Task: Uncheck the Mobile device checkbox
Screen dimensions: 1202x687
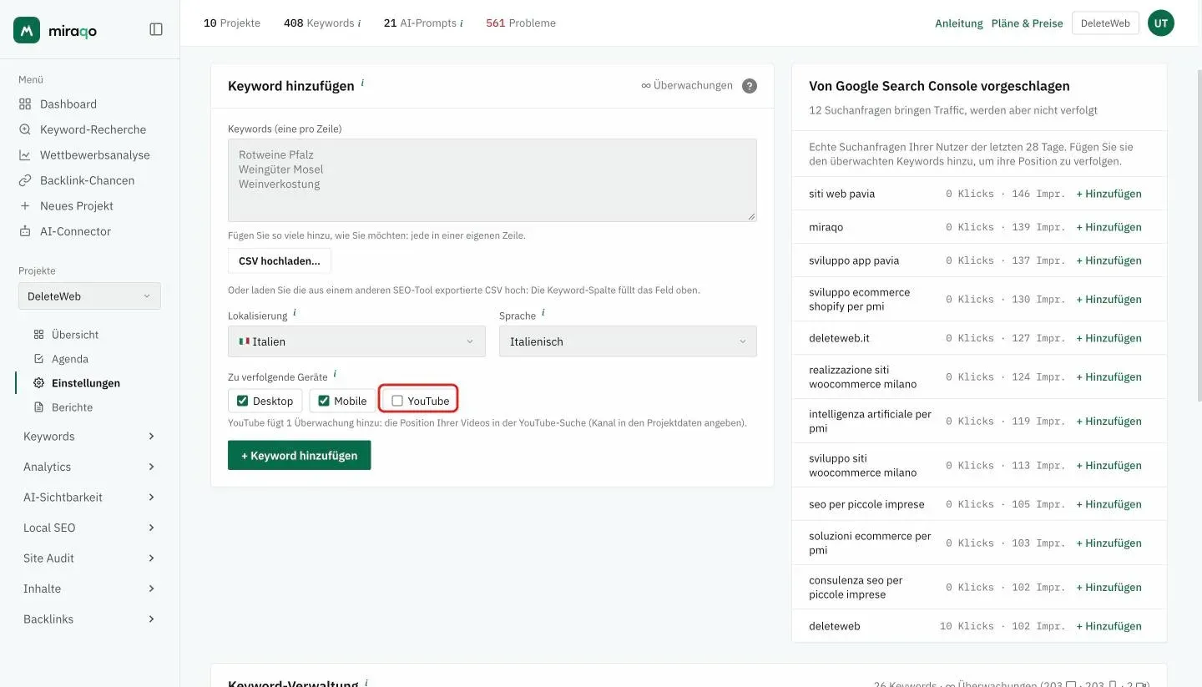Action: tap(324, 401)
